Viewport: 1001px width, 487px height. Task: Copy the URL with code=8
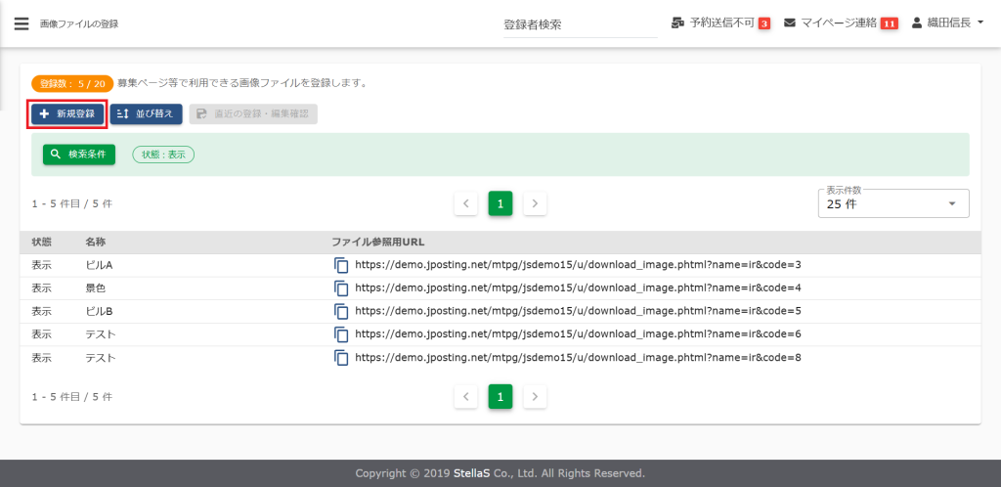click(x=341, y=358)
